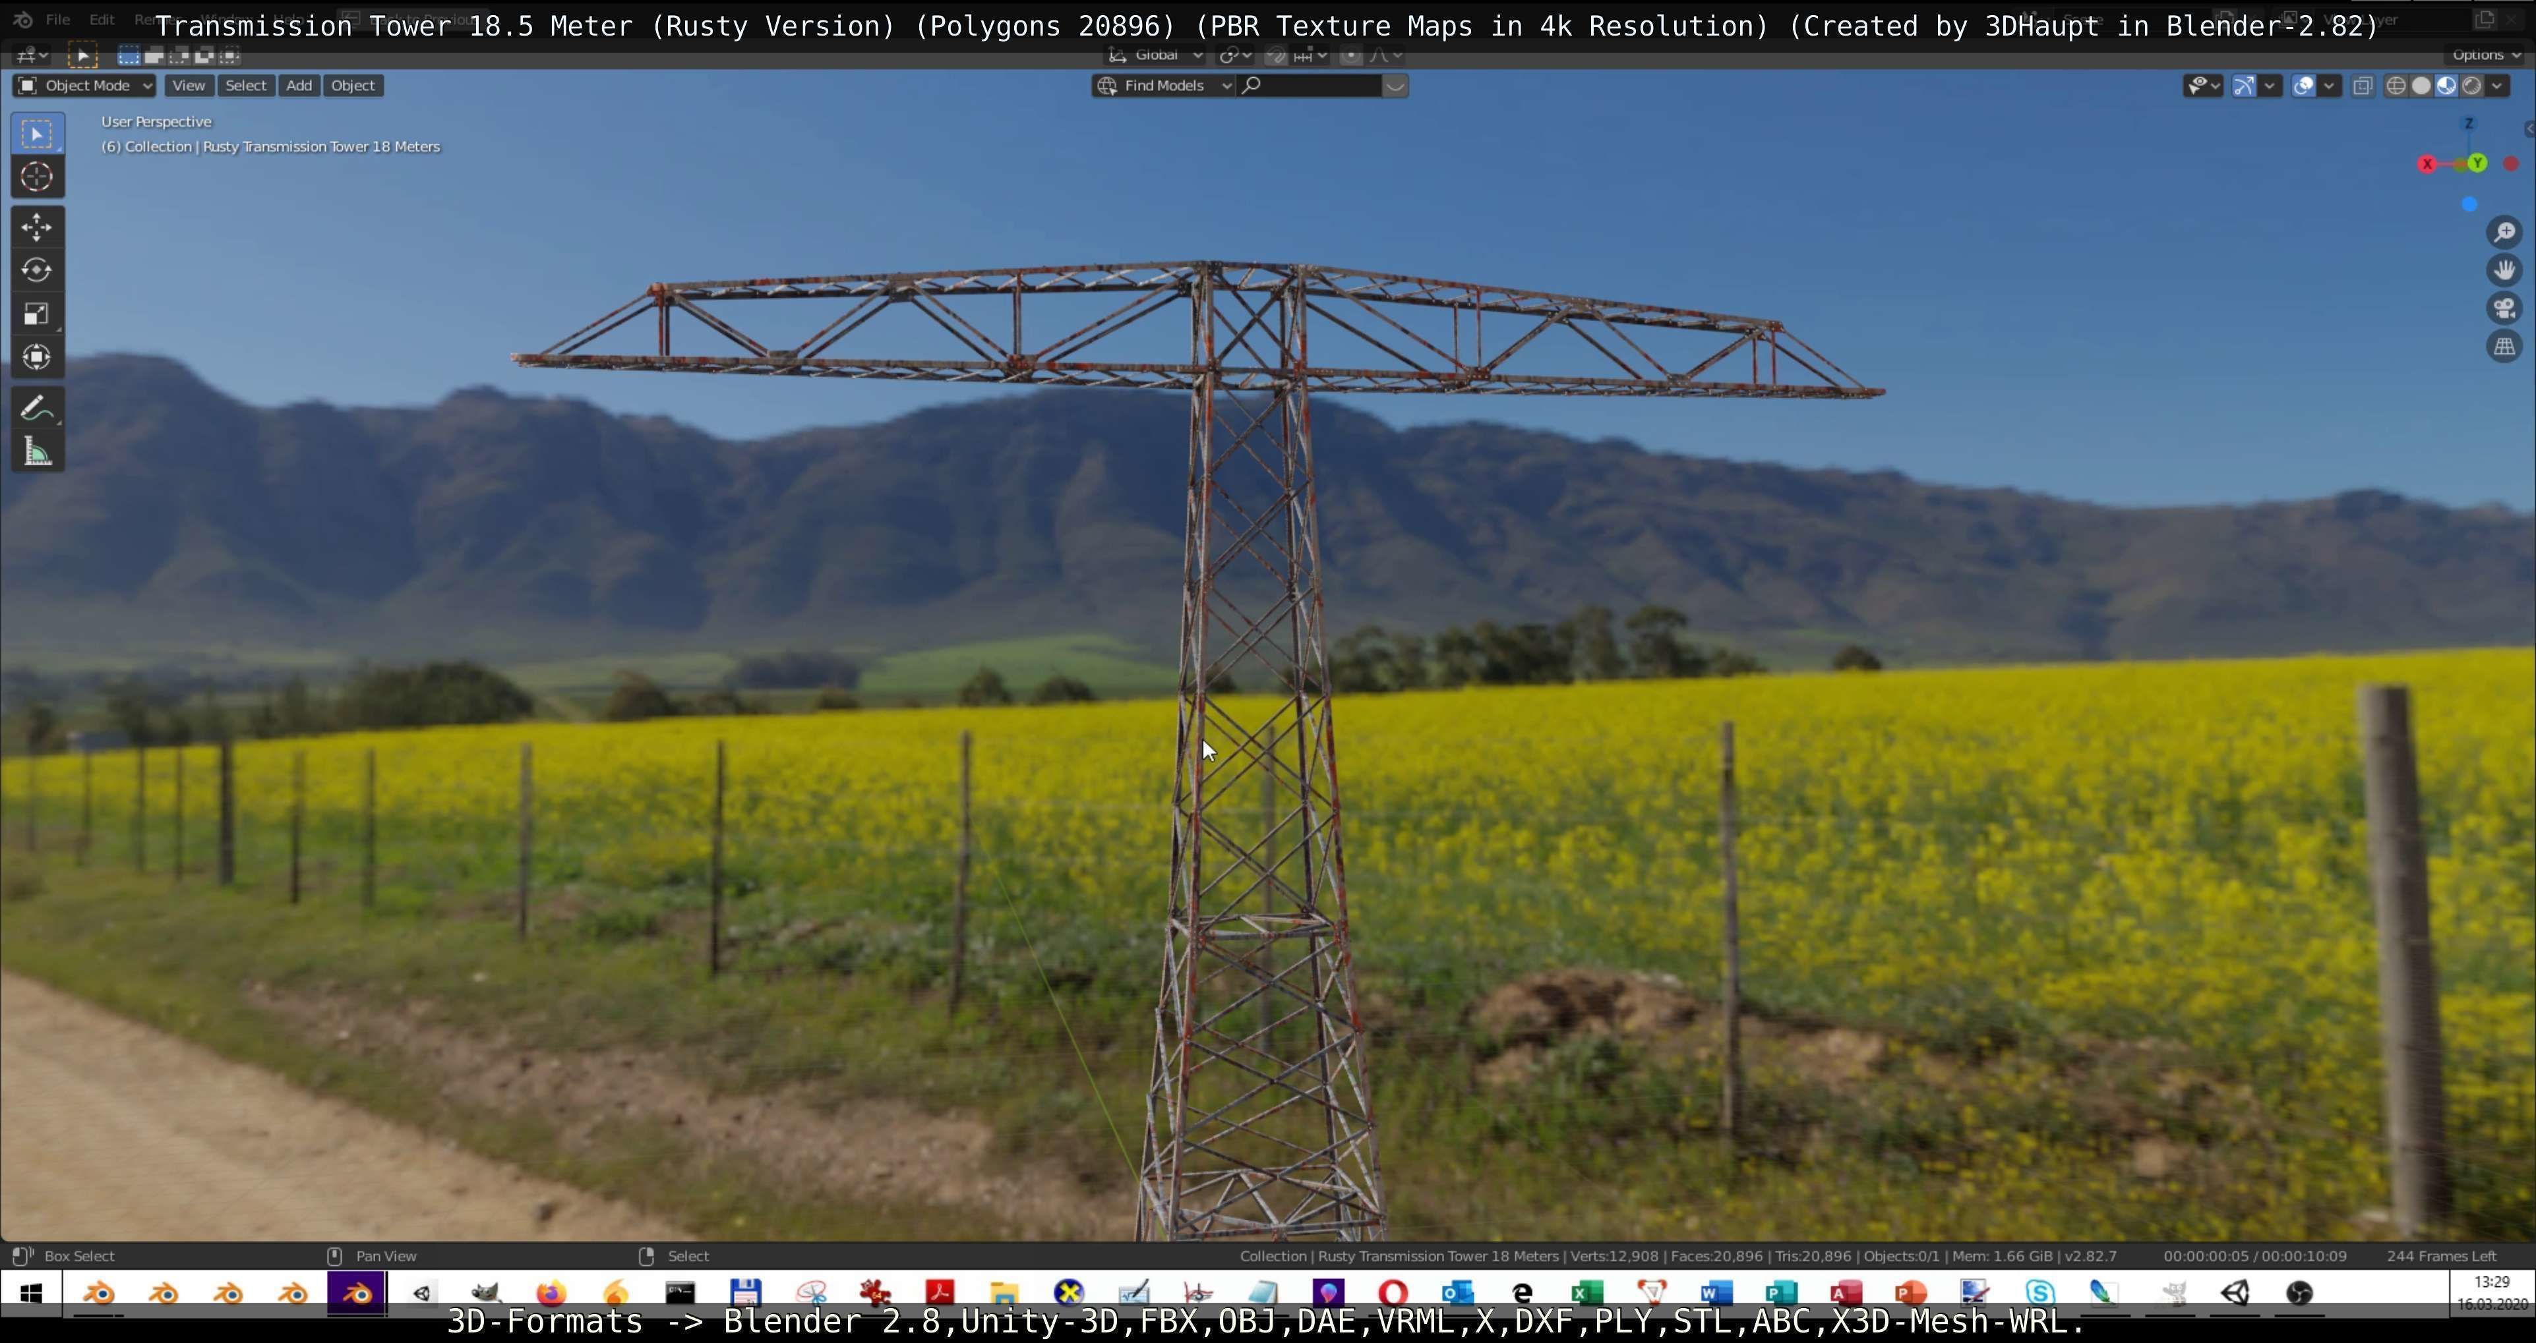Click the red X axis gizmo ball
The height and width of the screenshot is (1343, 2536).
coord(2428,164)
